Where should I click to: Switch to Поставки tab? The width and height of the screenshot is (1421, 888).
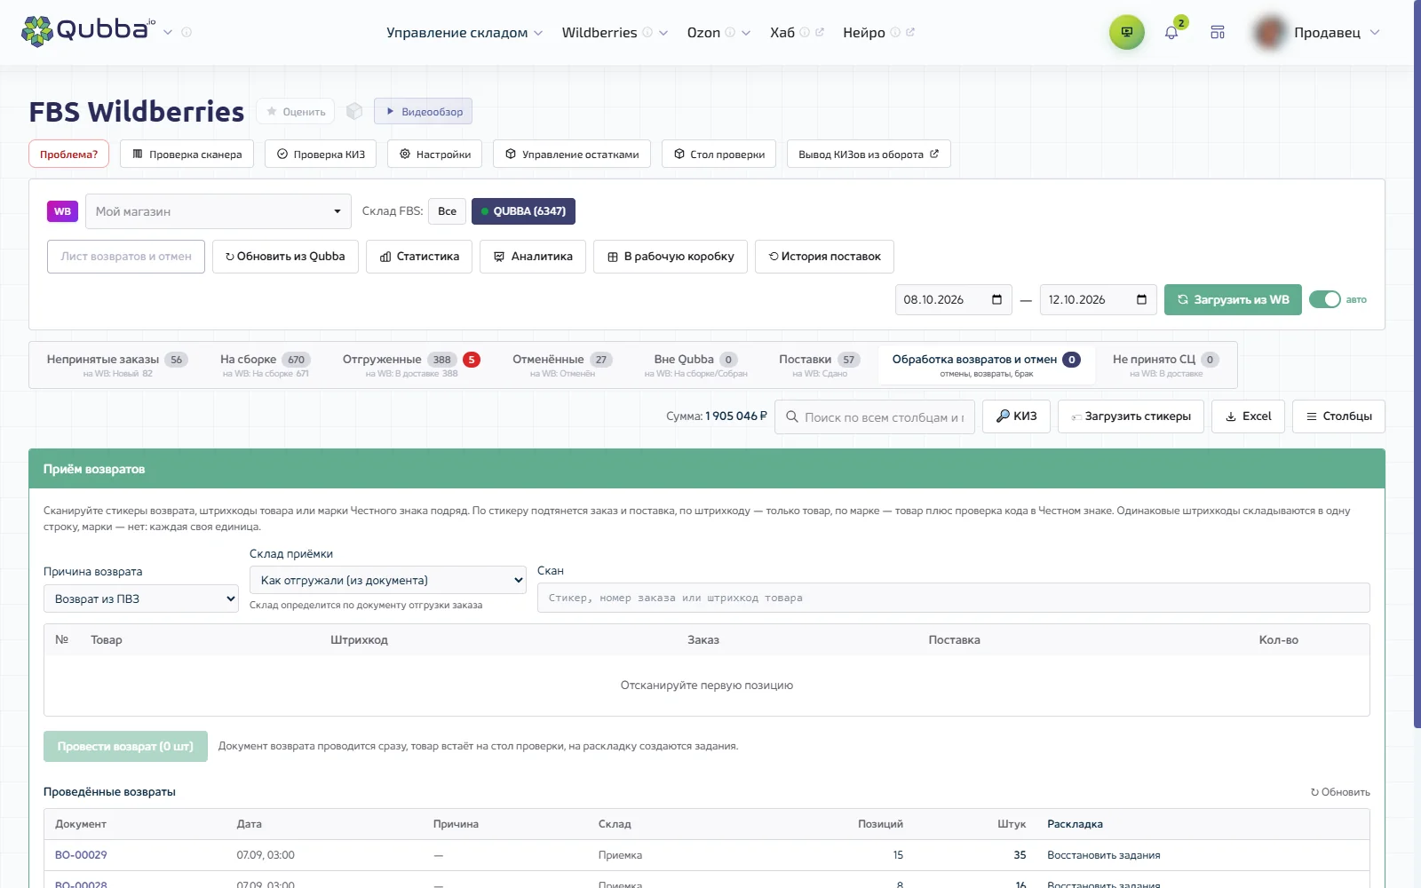[x=820, y=365]
